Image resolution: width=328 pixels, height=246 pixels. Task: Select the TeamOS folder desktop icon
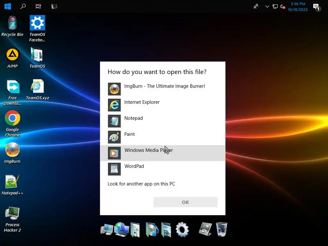[37, 58]
